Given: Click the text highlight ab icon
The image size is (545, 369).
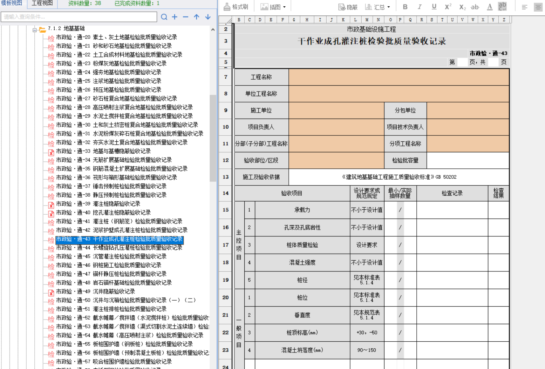Looking at the screenshot, I should [x=502, y=6].
